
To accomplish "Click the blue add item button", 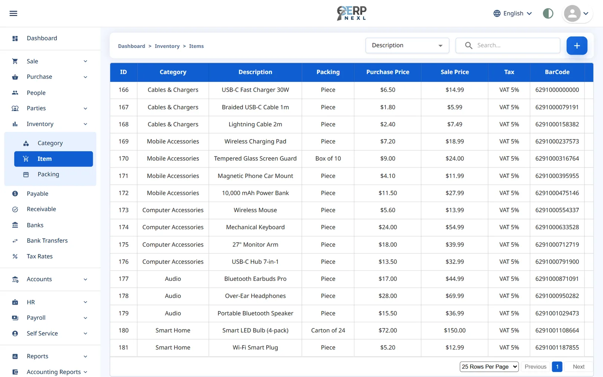I will (x=577, y=46).
